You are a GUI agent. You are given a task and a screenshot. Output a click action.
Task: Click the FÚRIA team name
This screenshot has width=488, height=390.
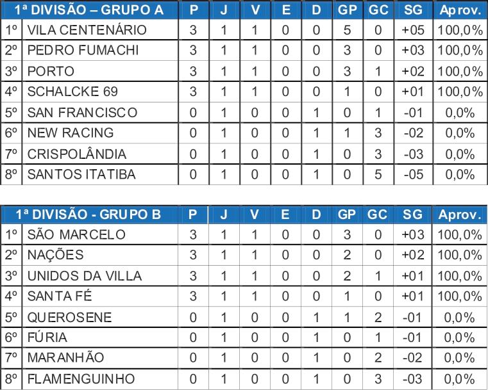pos(47,337)
